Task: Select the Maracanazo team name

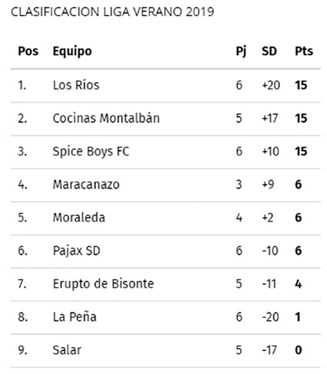Action: [86, 185]
